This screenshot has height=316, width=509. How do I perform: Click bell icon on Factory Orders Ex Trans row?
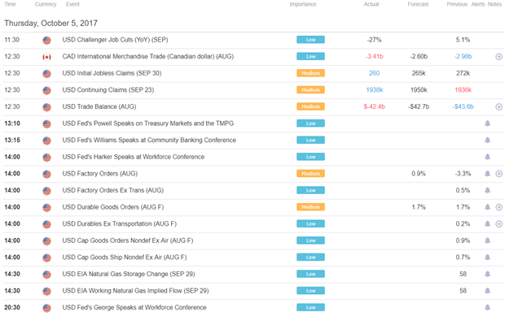(x=487, y=190)
